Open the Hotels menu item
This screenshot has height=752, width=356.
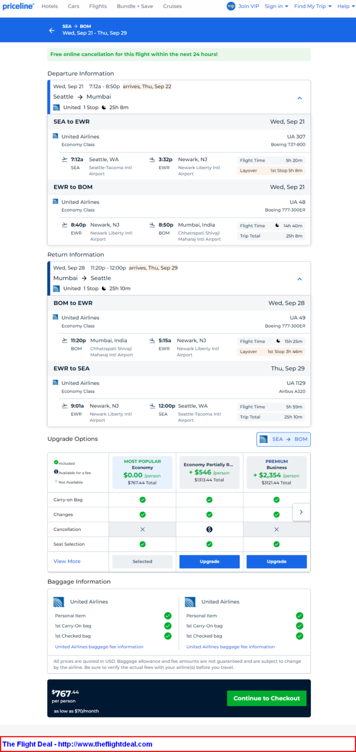click(49, 6)
